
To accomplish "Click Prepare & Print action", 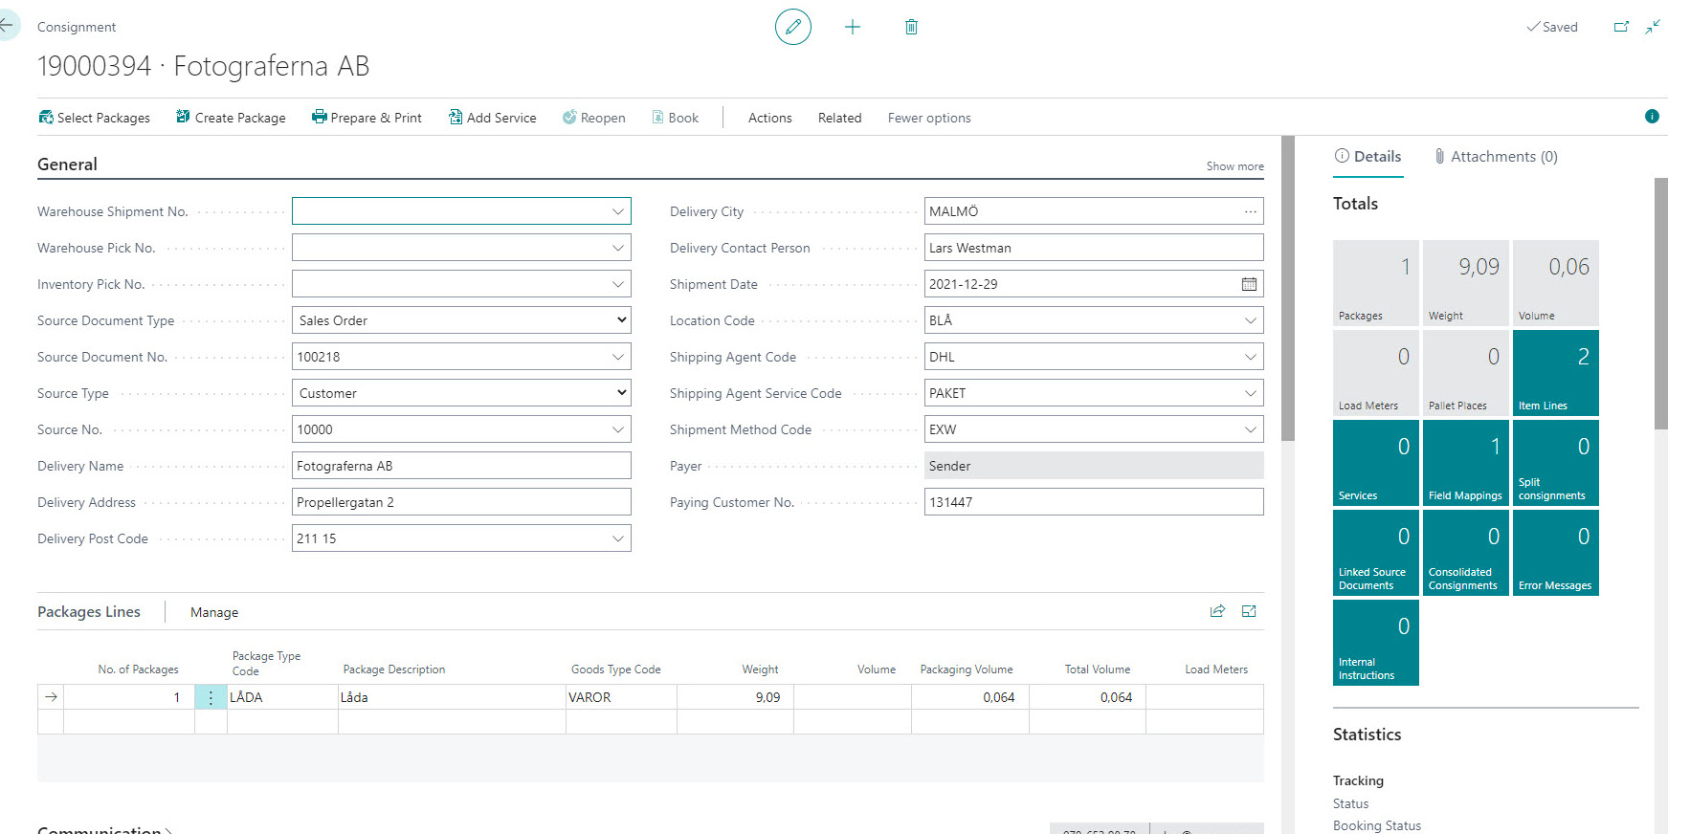I will (367, 118).
